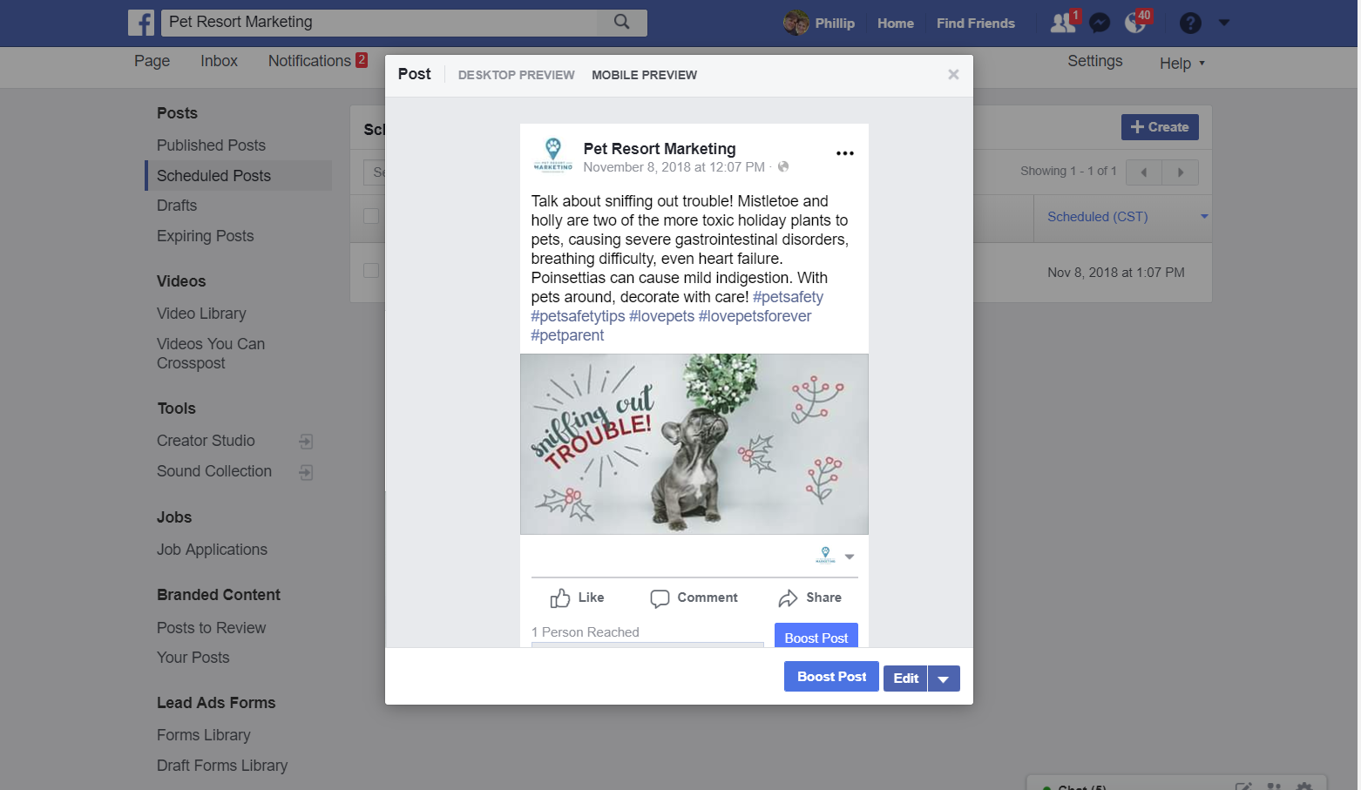Tick the select-all posts checkbox
Image resolution: width=1361 pixels, height=790 pixels.
(371, 216)
